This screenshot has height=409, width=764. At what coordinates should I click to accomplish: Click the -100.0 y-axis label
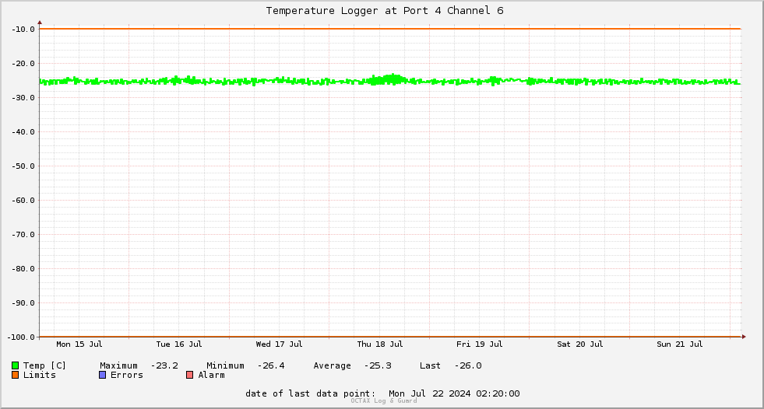pyautogui.click(x=22, y=337)
